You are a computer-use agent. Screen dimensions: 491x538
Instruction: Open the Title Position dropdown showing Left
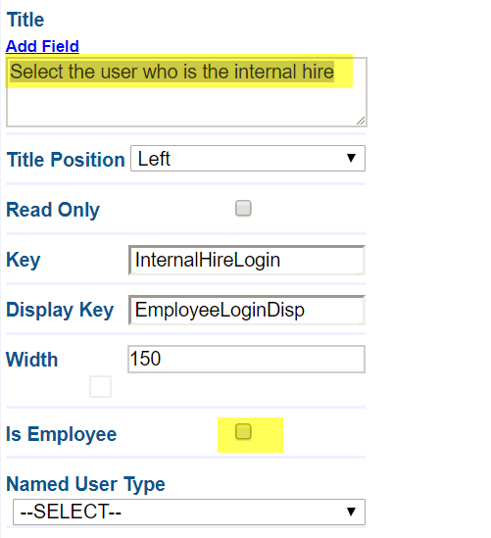click(x=248, y=158)
